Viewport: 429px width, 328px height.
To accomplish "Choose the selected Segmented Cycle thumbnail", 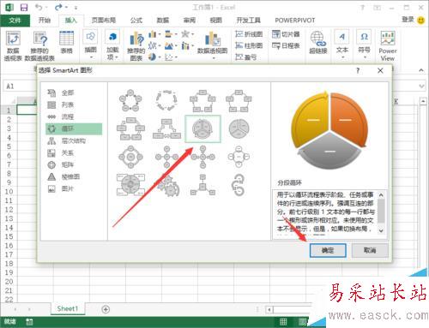I will tap(202, 128).
